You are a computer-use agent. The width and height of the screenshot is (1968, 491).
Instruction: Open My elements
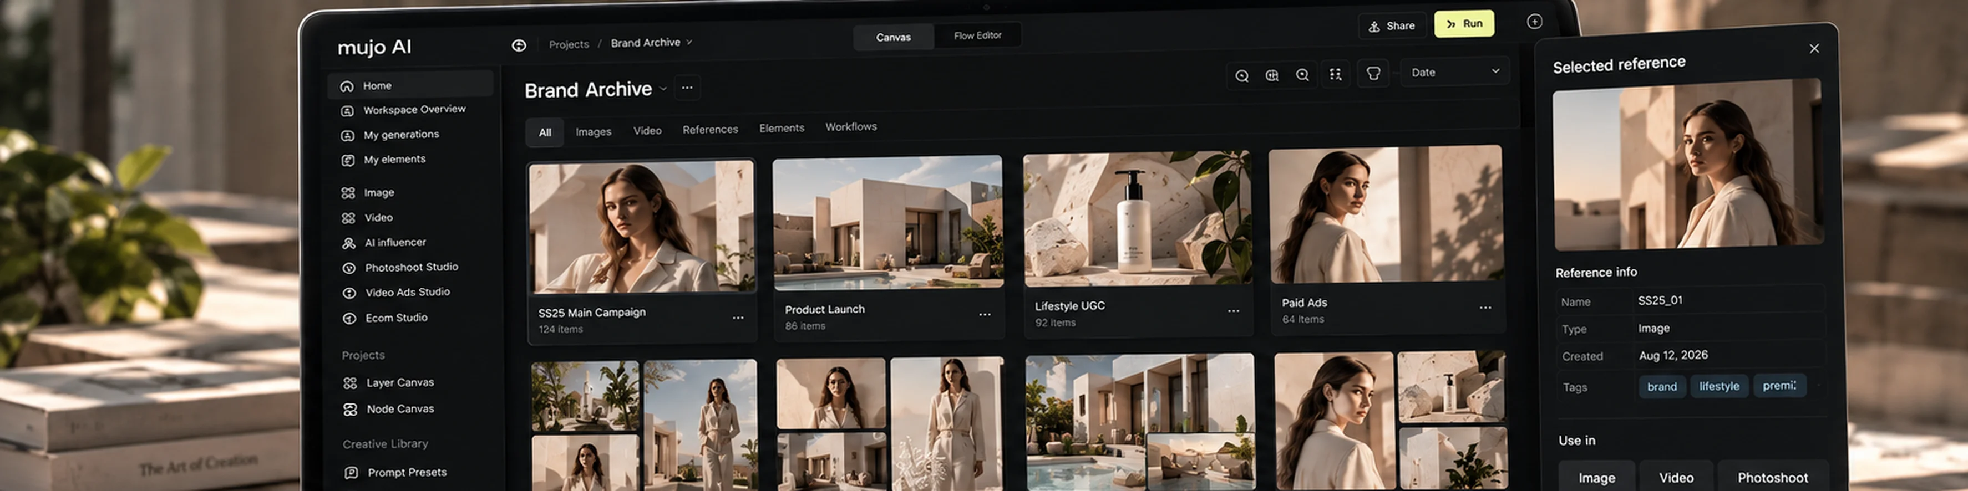coord(383,160)
